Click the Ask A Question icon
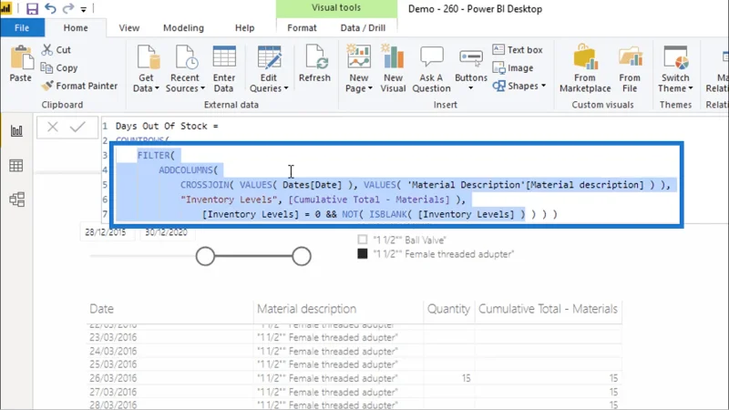 click(431, 57)
